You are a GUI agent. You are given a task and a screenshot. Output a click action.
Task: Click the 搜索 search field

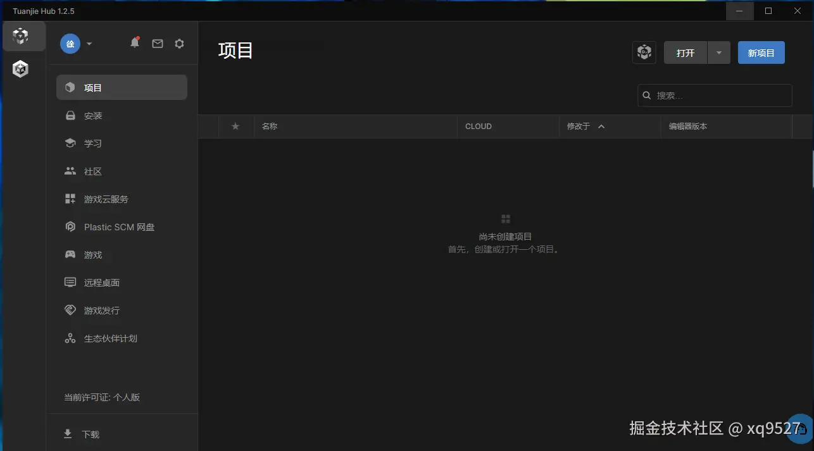coord(715,96)
